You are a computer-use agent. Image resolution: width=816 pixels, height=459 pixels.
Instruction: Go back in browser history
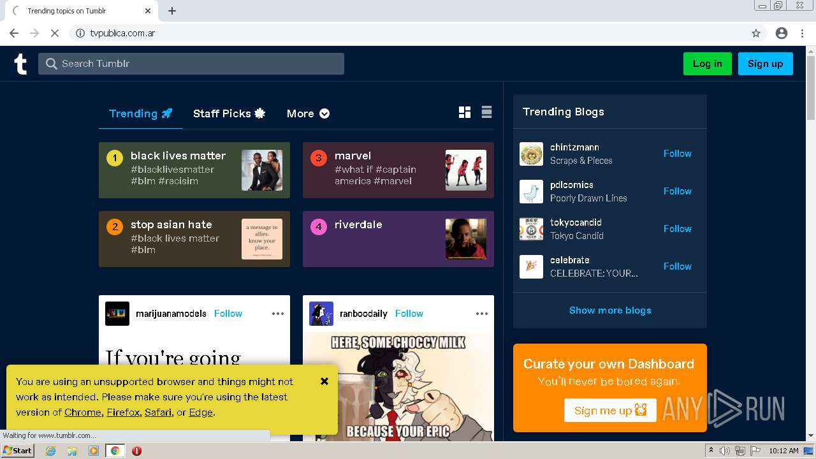14,33
